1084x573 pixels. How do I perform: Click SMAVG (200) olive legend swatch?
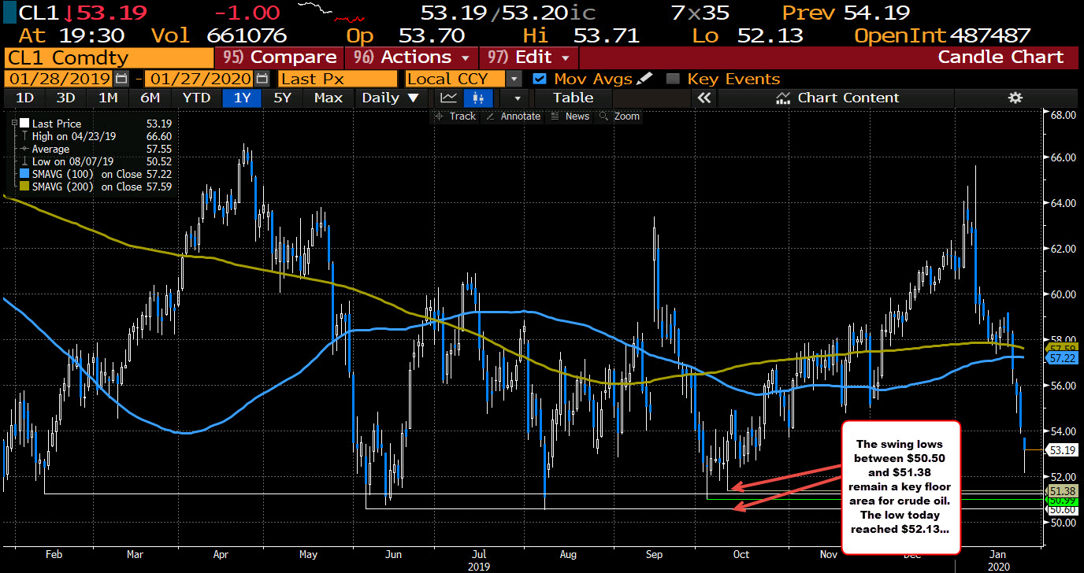click(x=24, y=187)
